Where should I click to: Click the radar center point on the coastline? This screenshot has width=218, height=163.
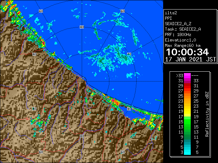[82, 81]
